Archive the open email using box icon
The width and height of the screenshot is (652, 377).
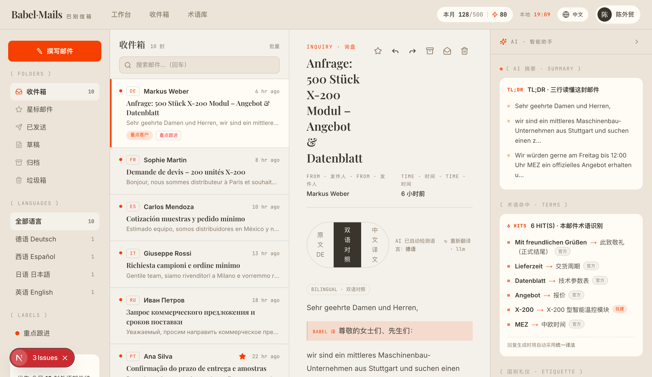(x=430, y=51)
